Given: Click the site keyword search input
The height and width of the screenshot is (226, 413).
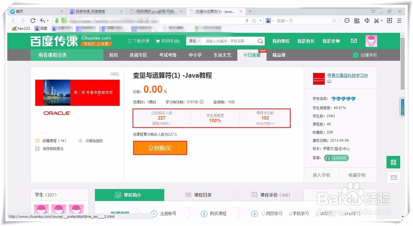Looking at the screenshot, I should [x=230, y=41].
